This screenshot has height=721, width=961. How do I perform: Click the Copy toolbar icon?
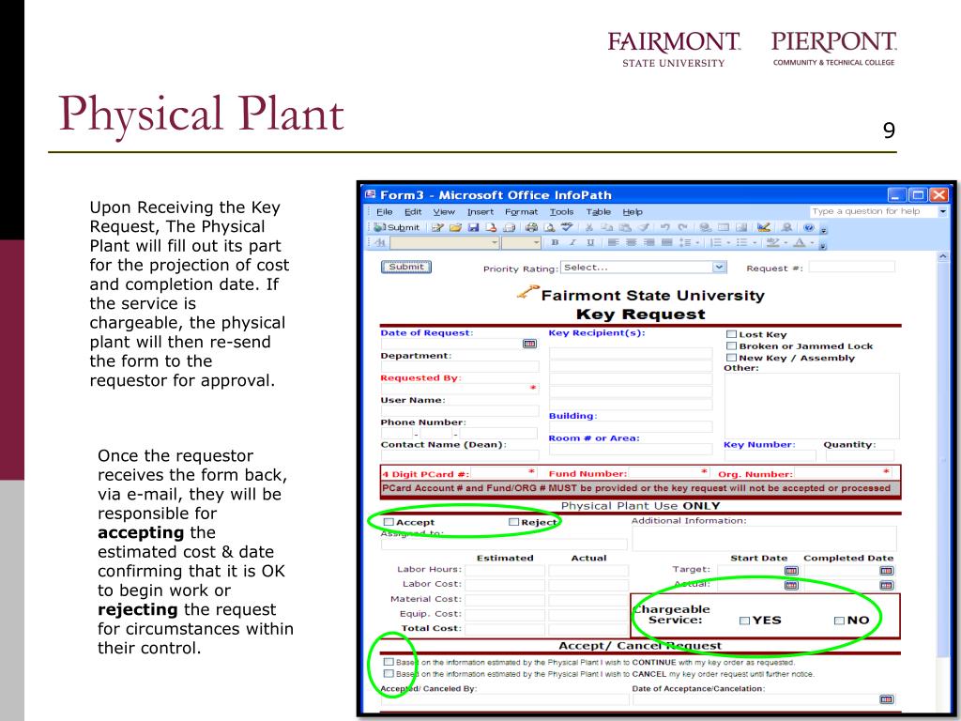tap(607, 227)
